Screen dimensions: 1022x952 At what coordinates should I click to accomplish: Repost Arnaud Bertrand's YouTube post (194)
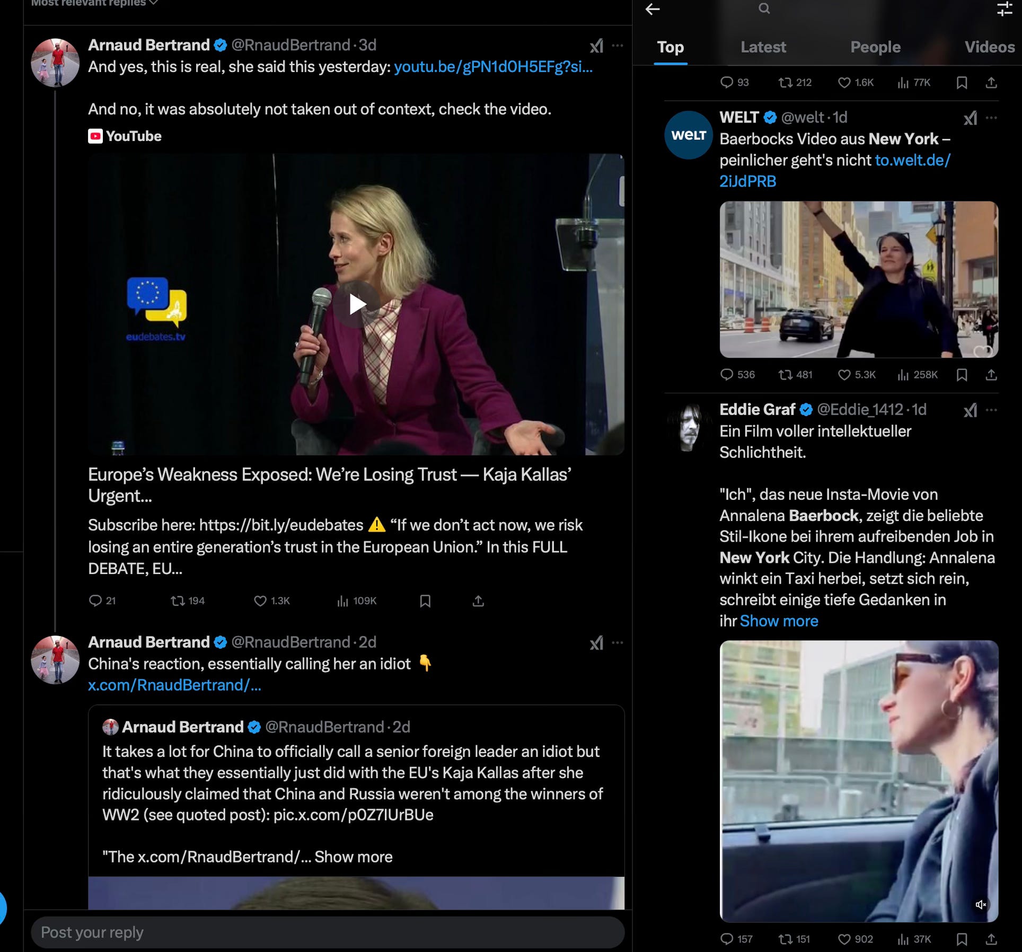178,601
